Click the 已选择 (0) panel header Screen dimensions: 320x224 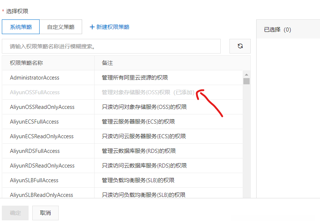[x=277, y=30]
